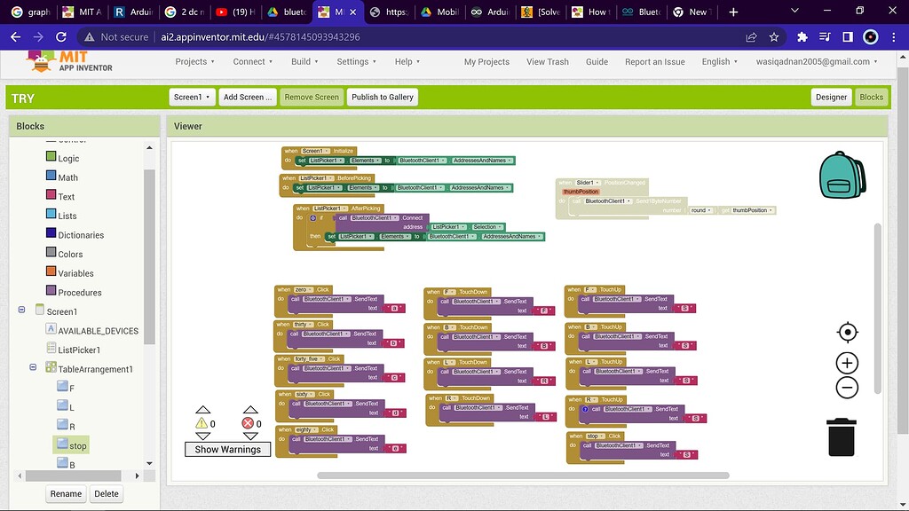The height and width of the screenshot is (511, 909).
Task: Click the errors count indicator
Action: (x=251, y=424)
